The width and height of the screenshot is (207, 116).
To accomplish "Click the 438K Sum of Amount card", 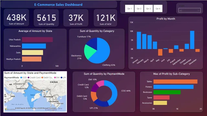I will pos(16,18).
